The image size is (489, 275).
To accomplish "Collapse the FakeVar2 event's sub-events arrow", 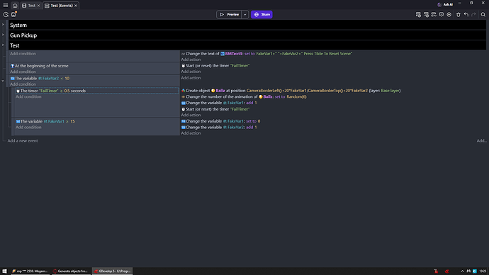I will point(3,81).
